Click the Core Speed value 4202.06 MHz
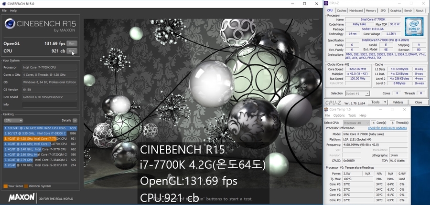430x205 pixels. (x=358, y=69)
